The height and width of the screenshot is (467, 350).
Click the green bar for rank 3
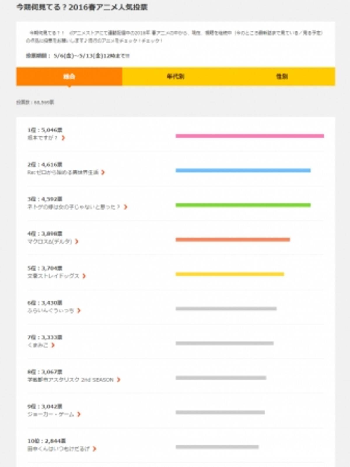(243, 205)
